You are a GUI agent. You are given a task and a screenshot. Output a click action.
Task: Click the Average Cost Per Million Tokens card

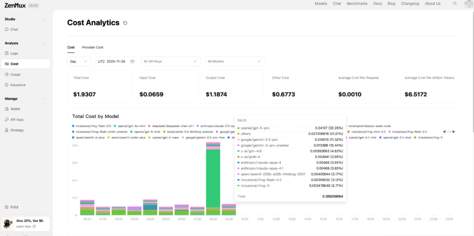431,87
